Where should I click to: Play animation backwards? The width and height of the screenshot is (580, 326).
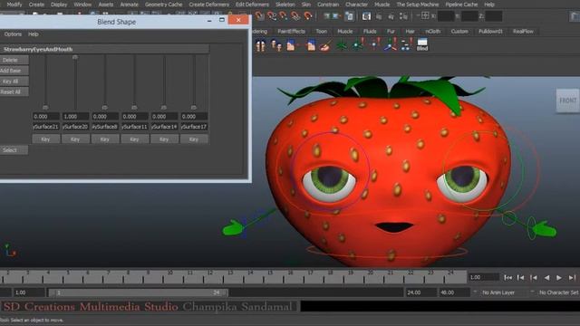(x=546, y=278)
